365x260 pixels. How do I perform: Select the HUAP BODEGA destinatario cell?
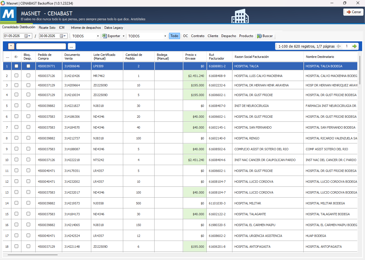(x=330, y=236)
